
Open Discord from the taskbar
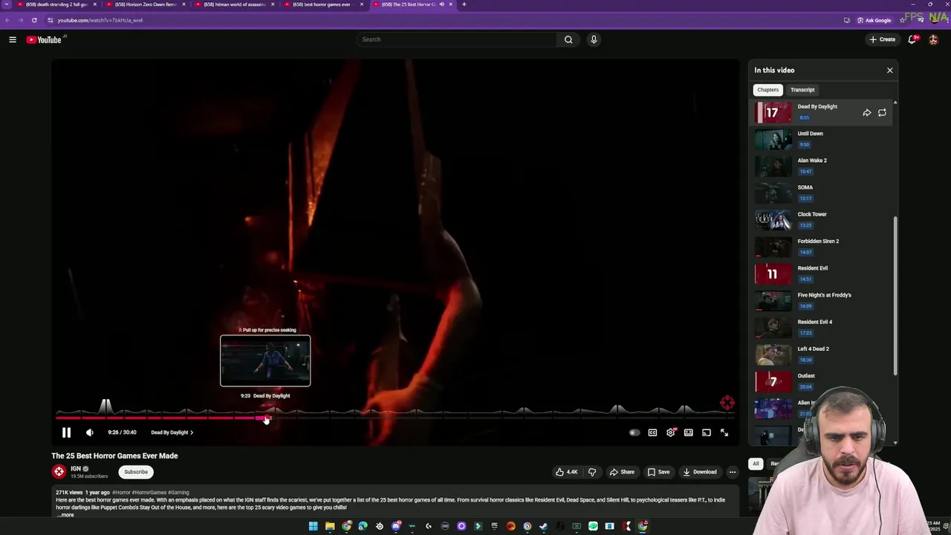coord(396,526)
